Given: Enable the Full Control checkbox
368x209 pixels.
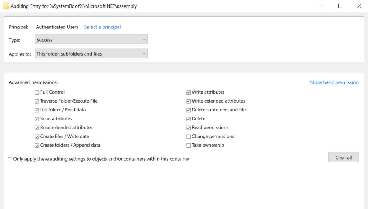Looking at the screenshot, I should click(x=37, y=92).
